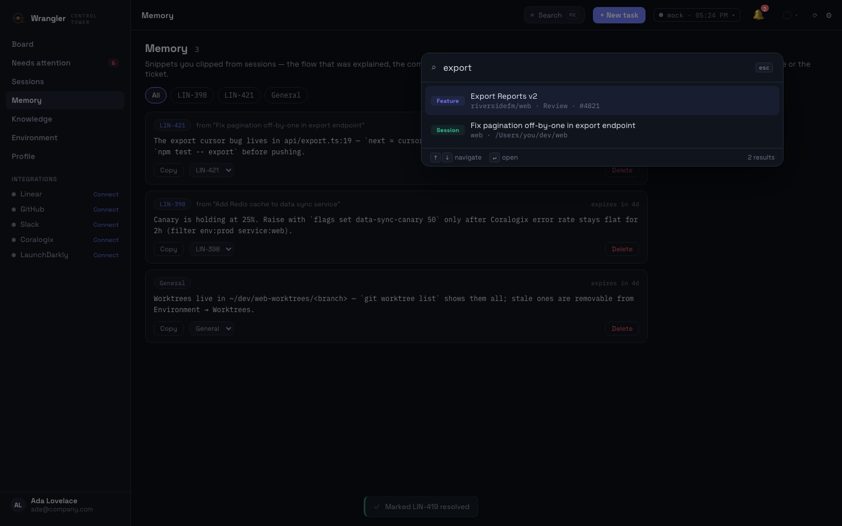Open the mock environment time dropdown
The height and width of the screenshot is (526, 842).
(x=697, y=15)
